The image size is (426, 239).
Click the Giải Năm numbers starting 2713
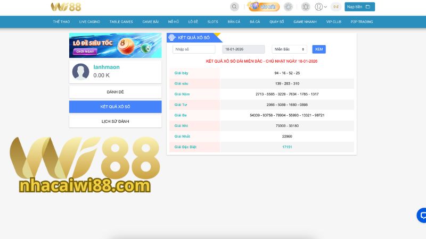click(x=287, y=95)
